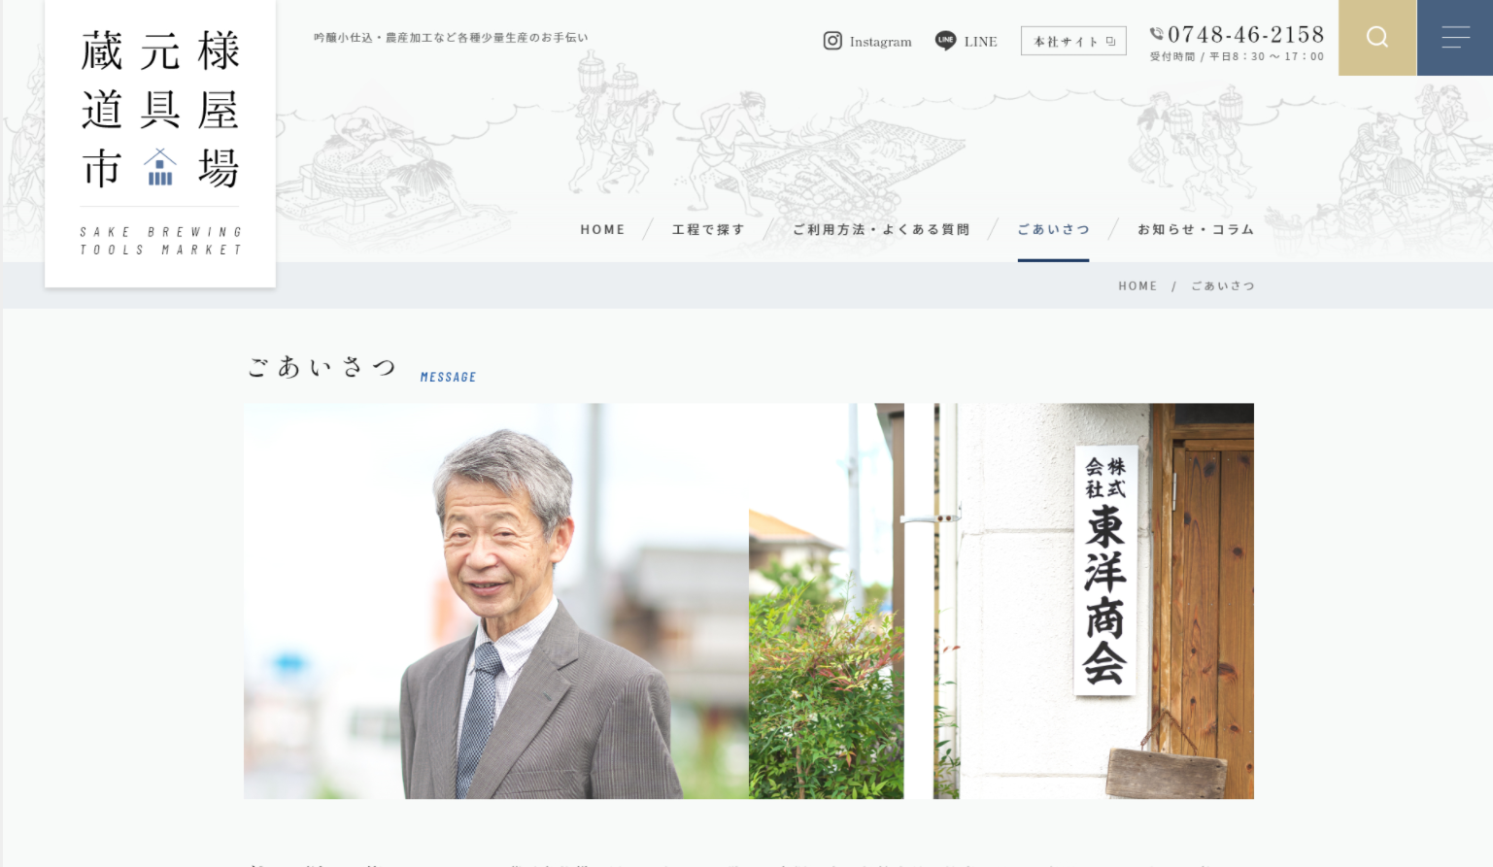The image size is (1493, 867).
Task: Open the hamburger menu icon
Action: (x=1454, y=38)
